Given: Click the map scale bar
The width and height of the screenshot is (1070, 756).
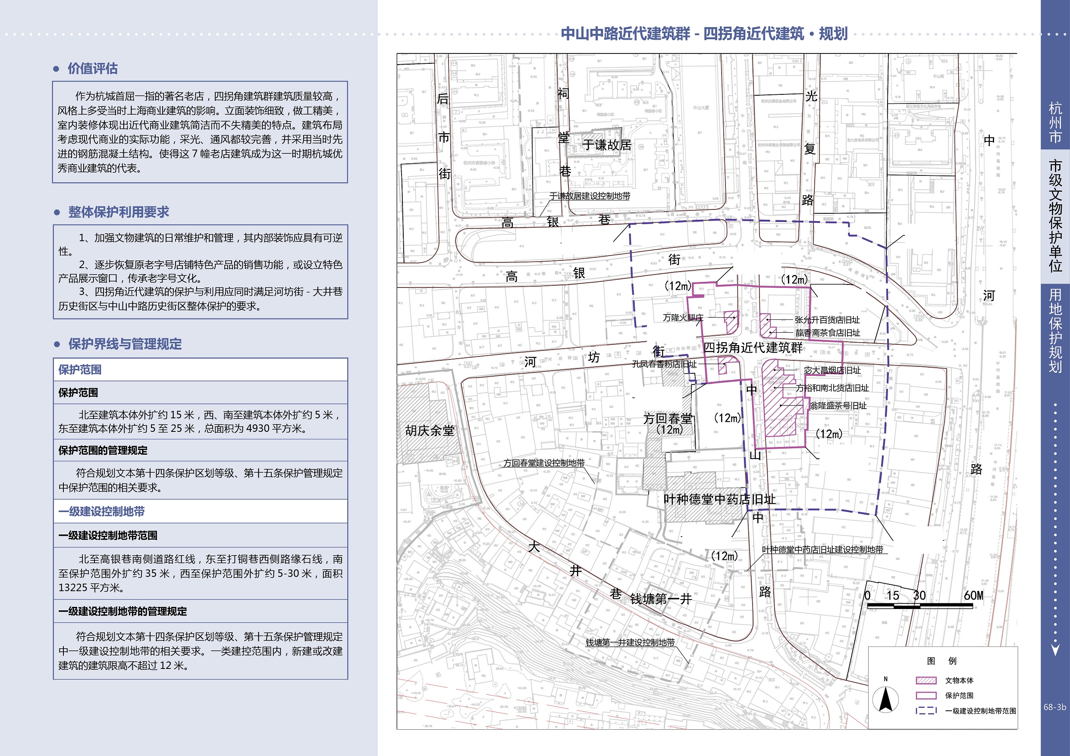Looking at the screenshot, I should pos(919,606).
